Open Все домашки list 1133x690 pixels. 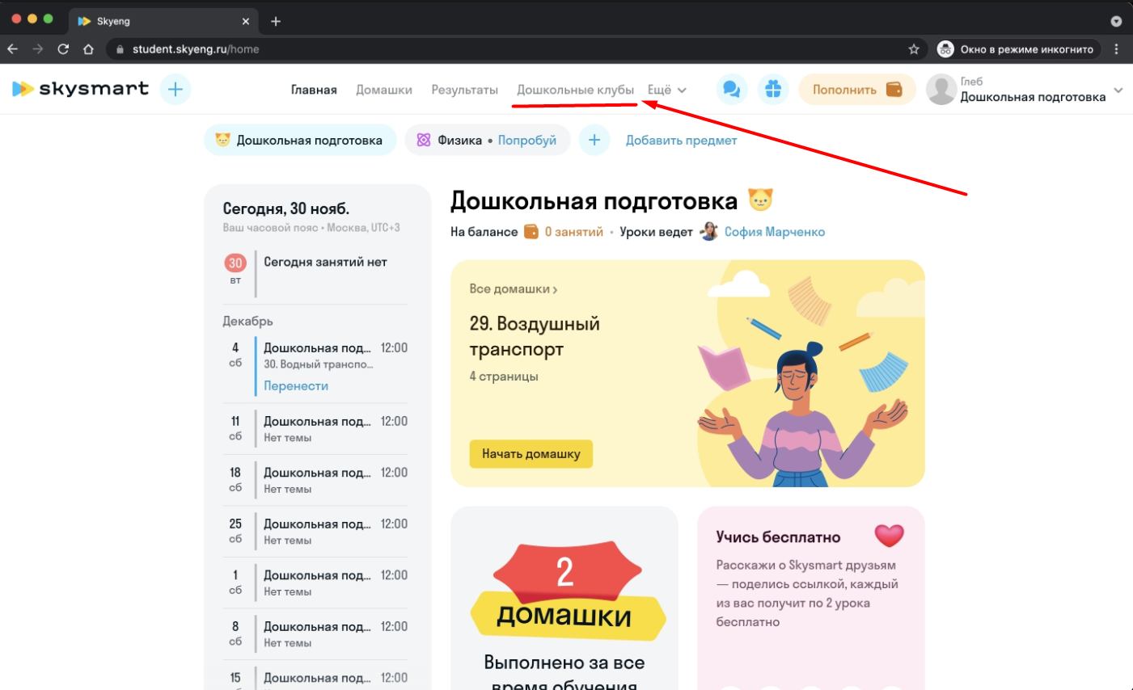pyautogui.click(x=514, y=288)
